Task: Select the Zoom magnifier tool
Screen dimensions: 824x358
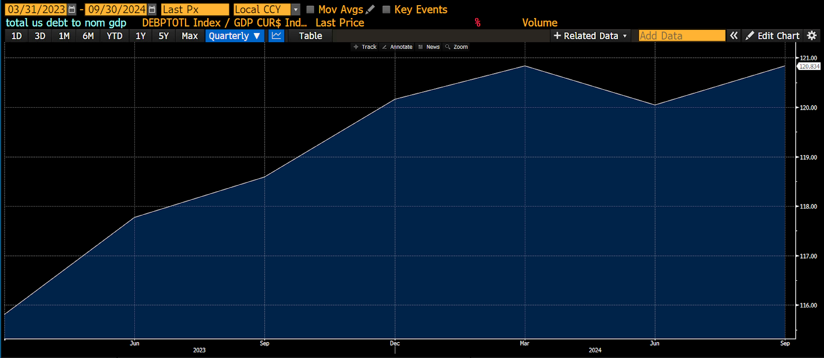Action: coord(456,47)
